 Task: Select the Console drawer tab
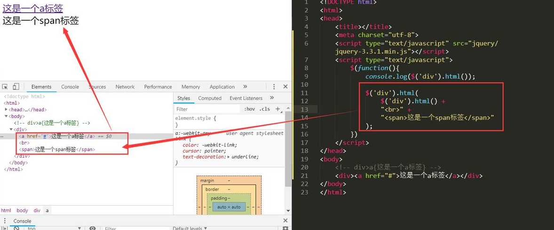(x=22, y=221)
